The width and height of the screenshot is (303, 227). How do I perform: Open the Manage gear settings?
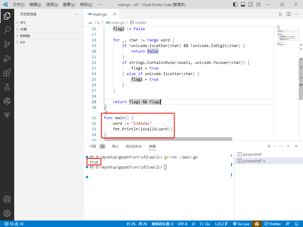tap(7, 213)
